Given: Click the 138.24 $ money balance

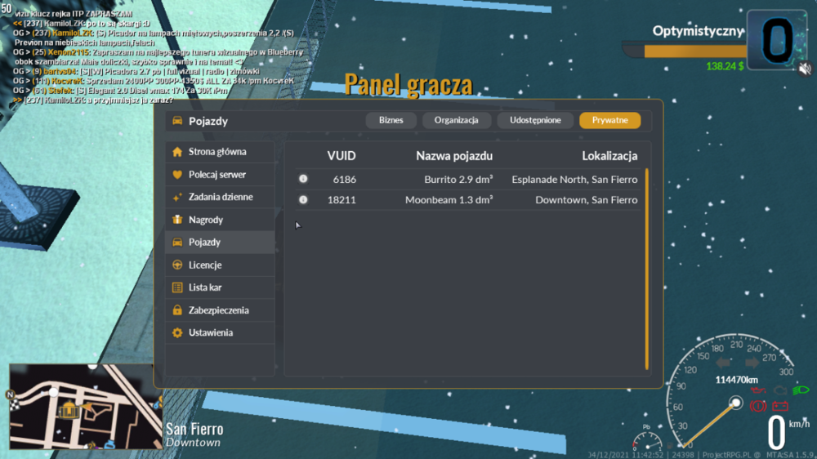Looking at the screenshot, I should (725, 66).
